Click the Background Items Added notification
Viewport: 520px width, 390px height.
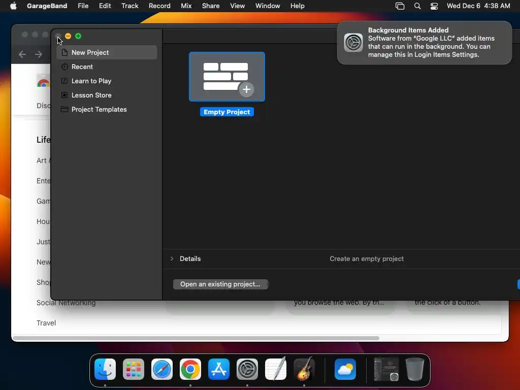click(424, 43)
